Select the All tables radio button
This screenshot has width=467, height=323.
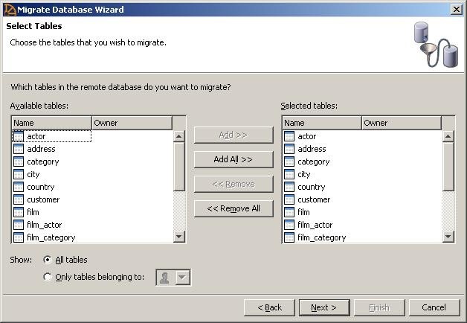pos(48,260)
